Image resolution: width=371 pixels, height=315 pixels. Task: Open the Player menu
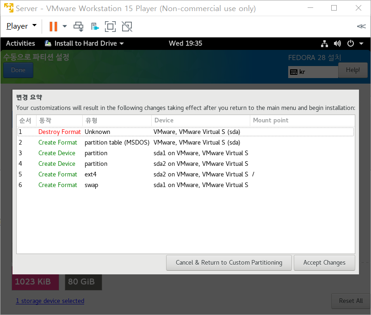(x=21, y=26)
